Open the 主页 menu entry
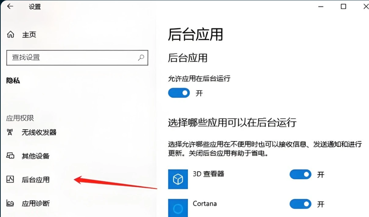369x217 pixels. [29, 35]
